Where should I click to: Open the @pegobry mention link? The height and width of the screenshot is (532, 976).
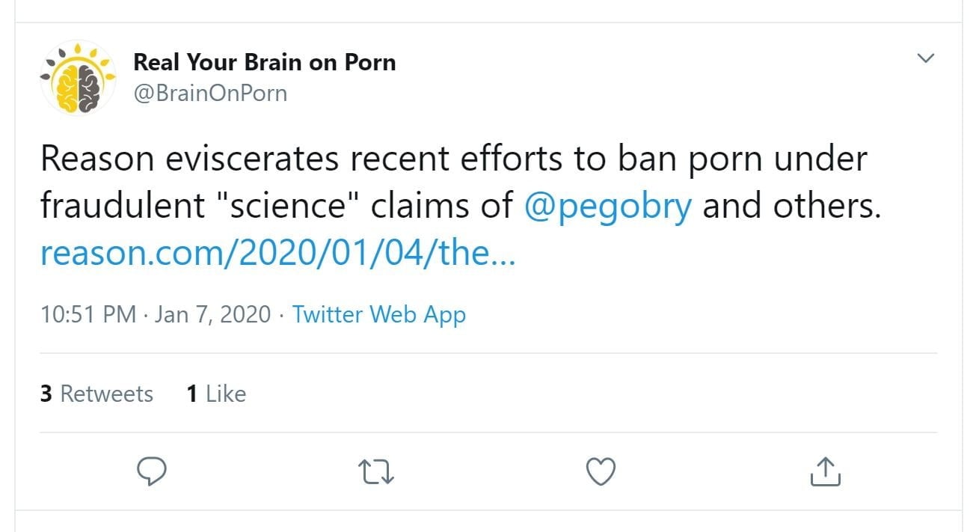[x=608, y=207]
